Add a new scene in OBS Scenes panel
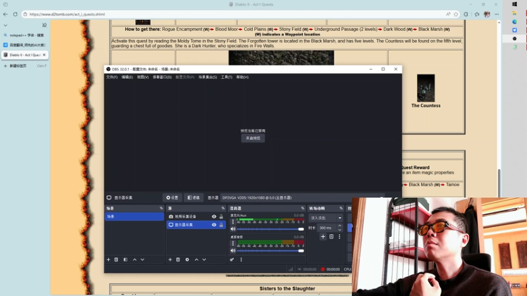527x296 pixels. click(108, 259)
